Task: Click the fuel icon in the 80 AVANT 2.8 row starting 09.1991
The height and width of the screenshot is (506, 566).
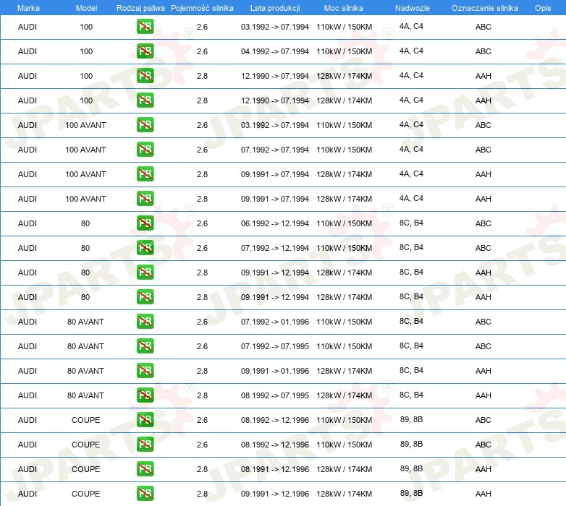Action: (x=145, y=371)
